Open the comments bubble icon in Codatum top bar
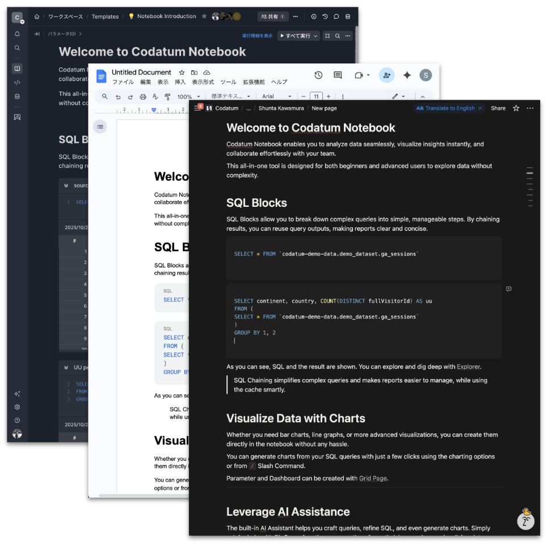Viewport: 555px width, 552px height. [337, 16]
